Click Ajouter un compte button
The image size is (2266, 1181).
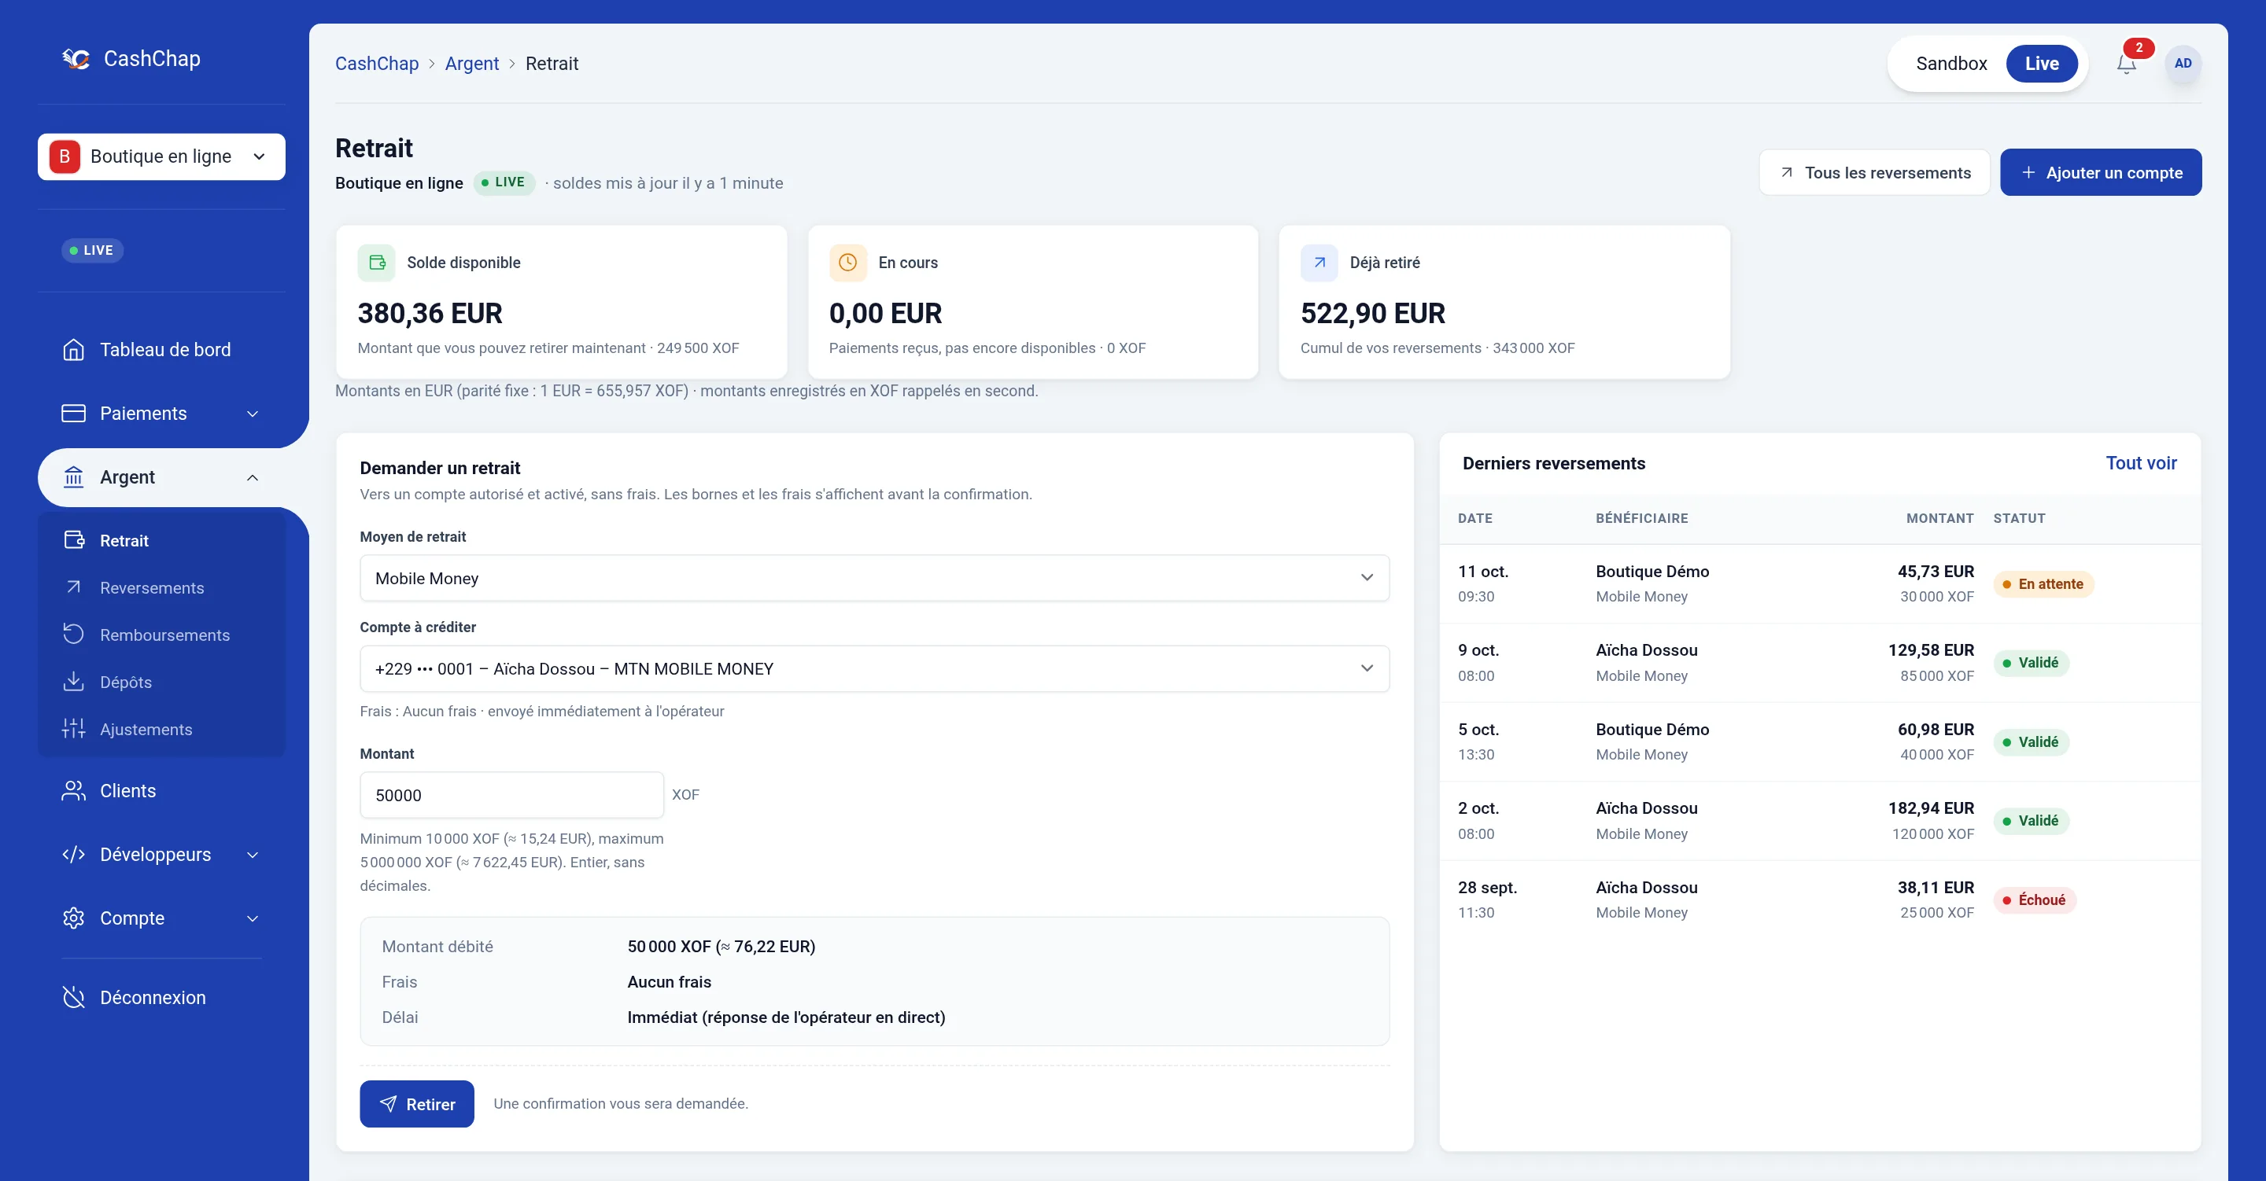(x=2101, y=172)
